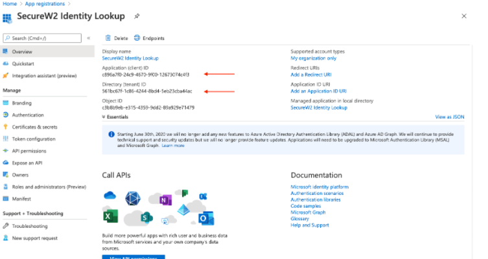The height and width of the screenshot is (259, 488).
Task: Click the App registrations breadcrumb
Action: pyautogui.click(x=45, y=4)
